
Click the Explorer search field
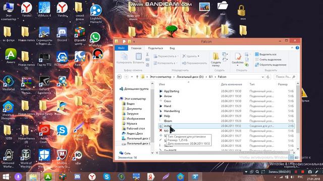click(285, 77)
